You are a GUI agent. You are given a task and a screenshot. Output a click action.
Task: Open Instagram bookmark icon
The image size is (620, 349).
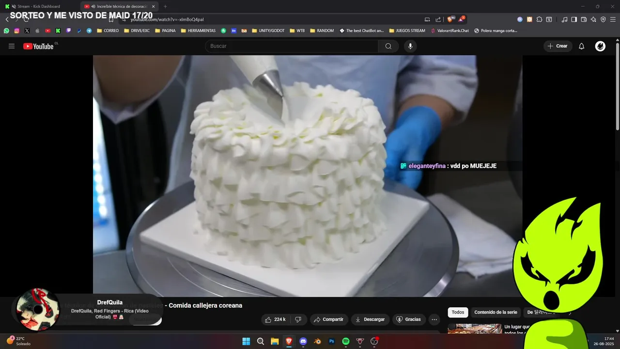[17, 31]
